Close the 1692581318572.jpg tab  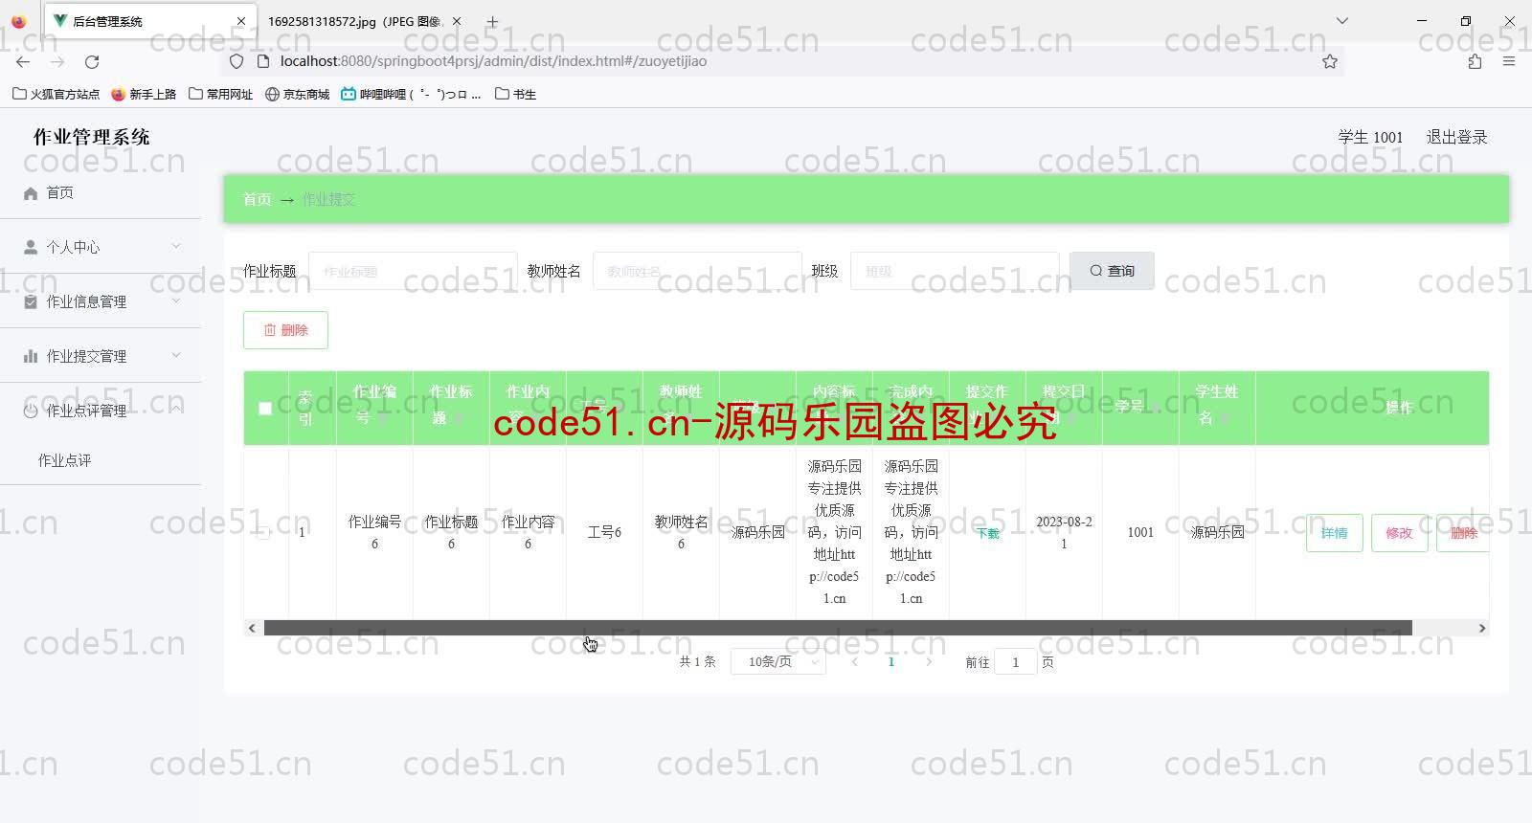[457, 21]
